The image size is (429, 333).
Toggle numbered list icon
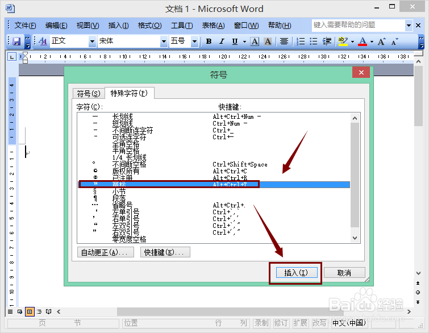coord(301,41)
